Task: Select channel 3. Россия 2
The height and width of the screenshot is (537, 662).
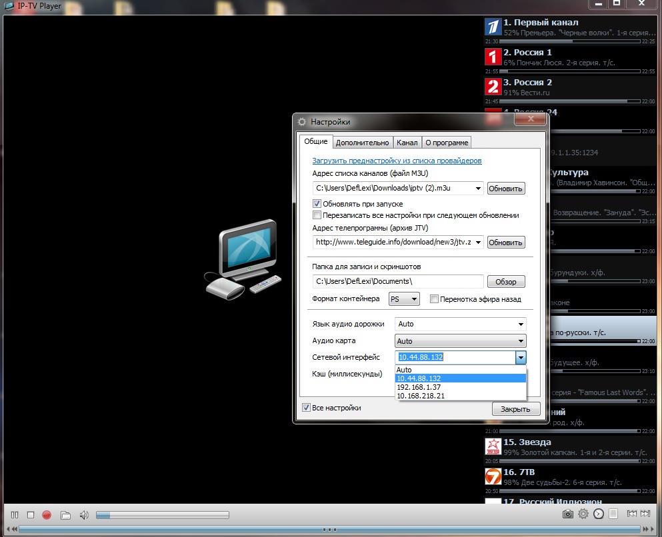Action: [570, 90]
